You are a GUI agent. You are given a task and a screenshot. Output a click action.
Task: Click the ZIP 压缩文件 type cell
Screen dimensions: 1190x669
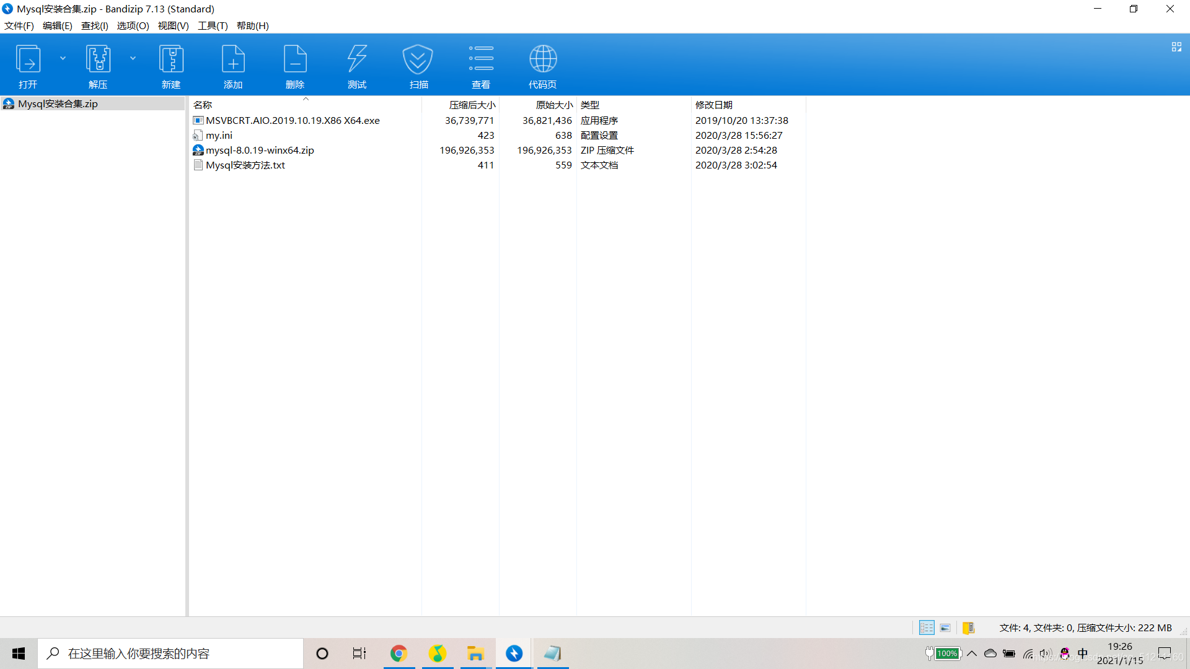tap(607, 150)
